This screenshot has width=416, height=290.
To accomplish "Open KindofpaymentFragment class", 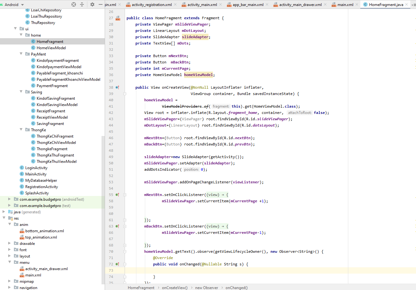I will click(58, 60).
